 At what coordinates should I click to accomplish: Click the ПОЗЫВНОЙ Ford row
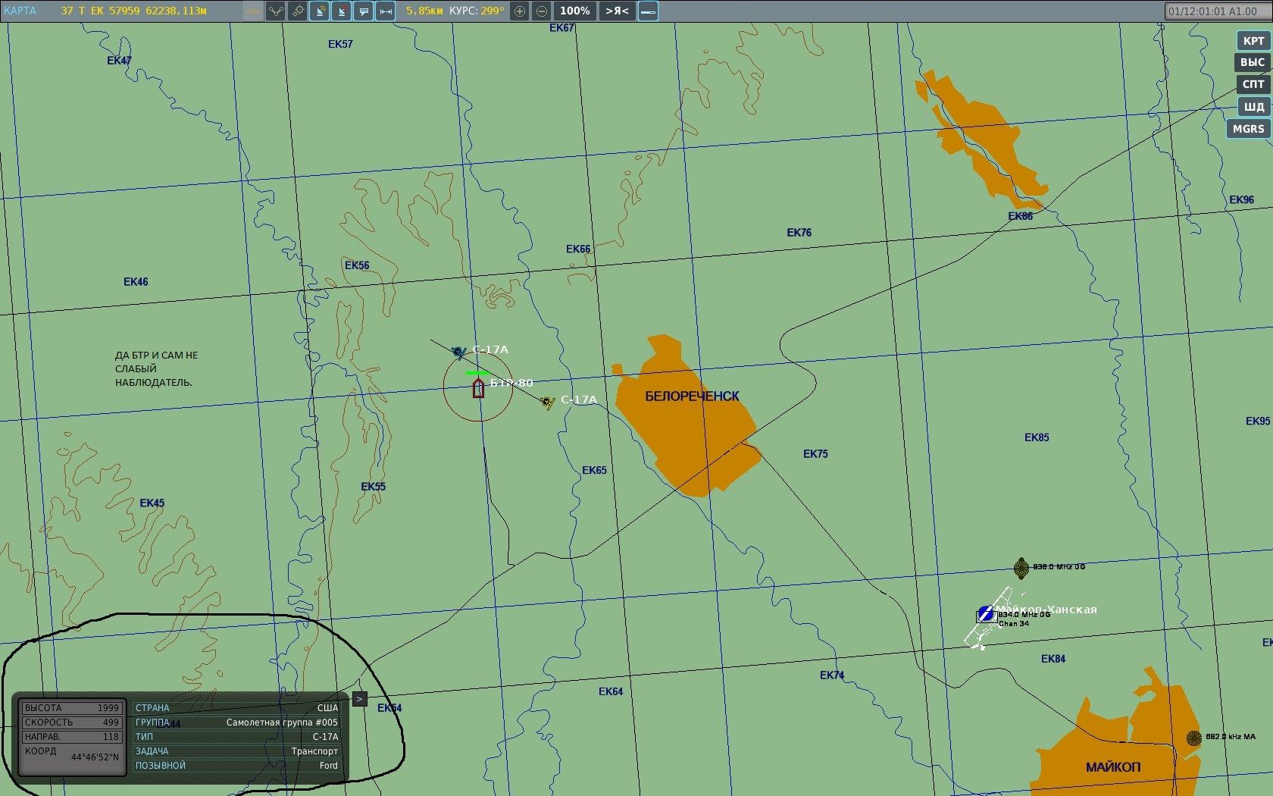point(237,766)
